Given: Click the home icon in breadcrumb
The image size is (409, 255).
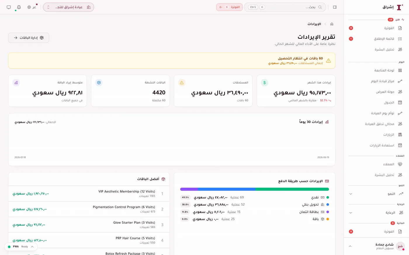Looking at the screenshot, I should tap(332, 24).
